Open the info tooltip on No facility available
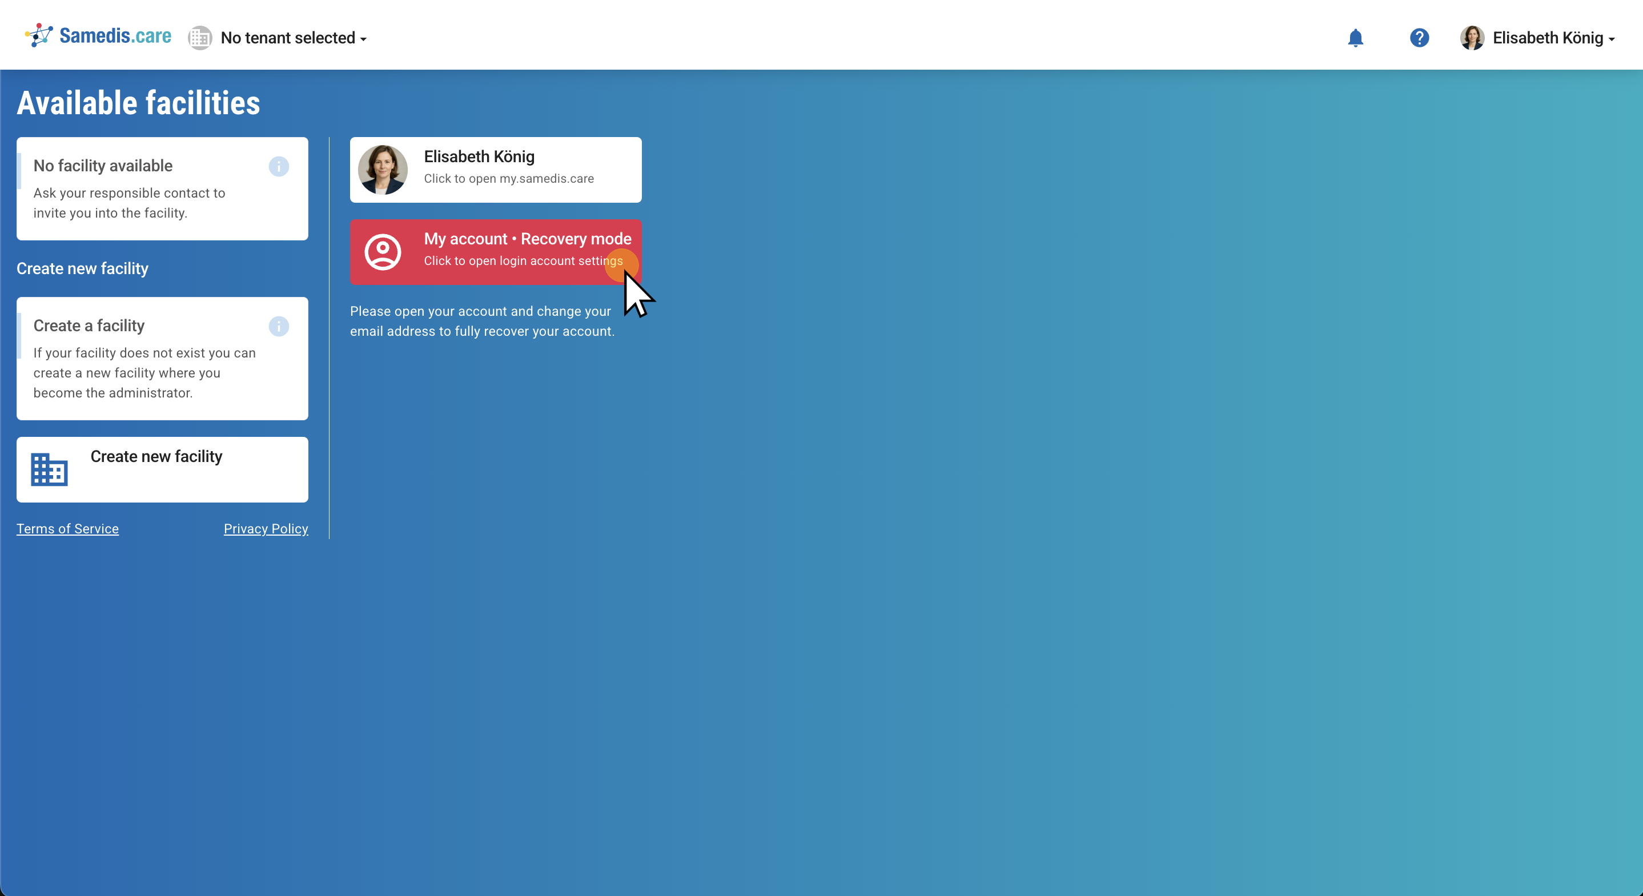Screen dimensions: 1643x896 tap(278, 166)
